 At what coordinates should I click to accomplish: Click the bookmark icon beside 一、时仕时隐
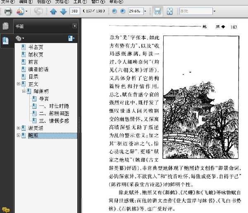click(x=34, y=106)
